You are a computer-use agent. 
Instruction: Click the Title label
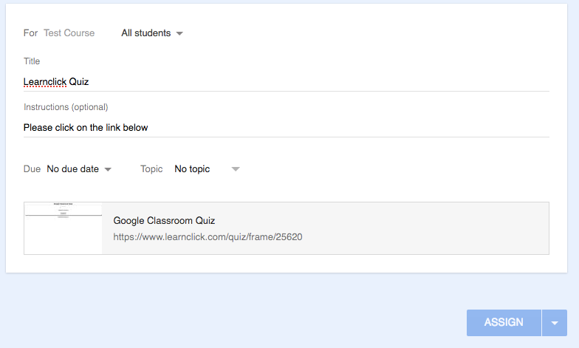32,61
